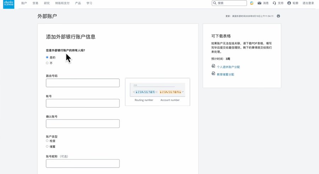Select the 是的 radio button

click(x=47, y=58)
